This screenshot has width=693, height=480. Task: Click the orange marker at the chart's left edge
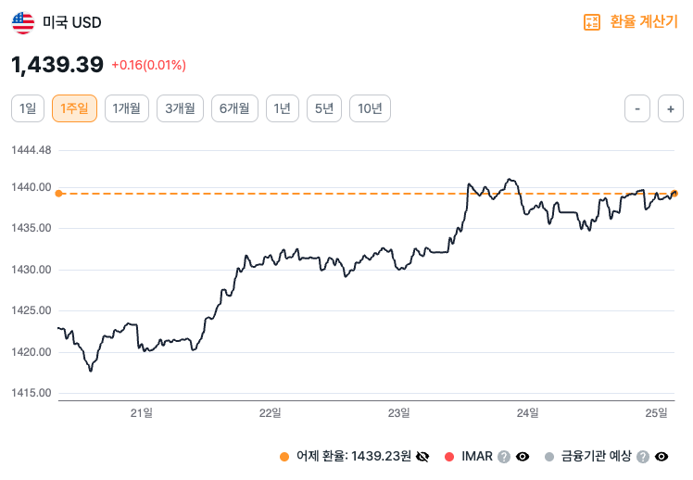(58, 194)
